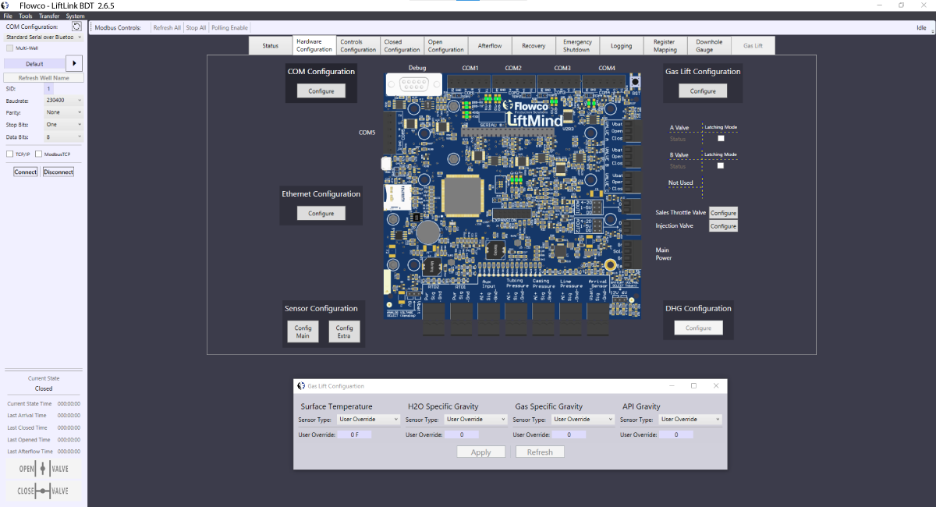Click the Open Valve icon button
936x507 pixels.
coord(44,469)
